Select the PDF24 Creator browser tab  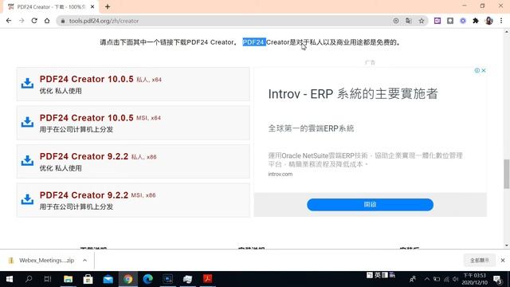(50, 7)
